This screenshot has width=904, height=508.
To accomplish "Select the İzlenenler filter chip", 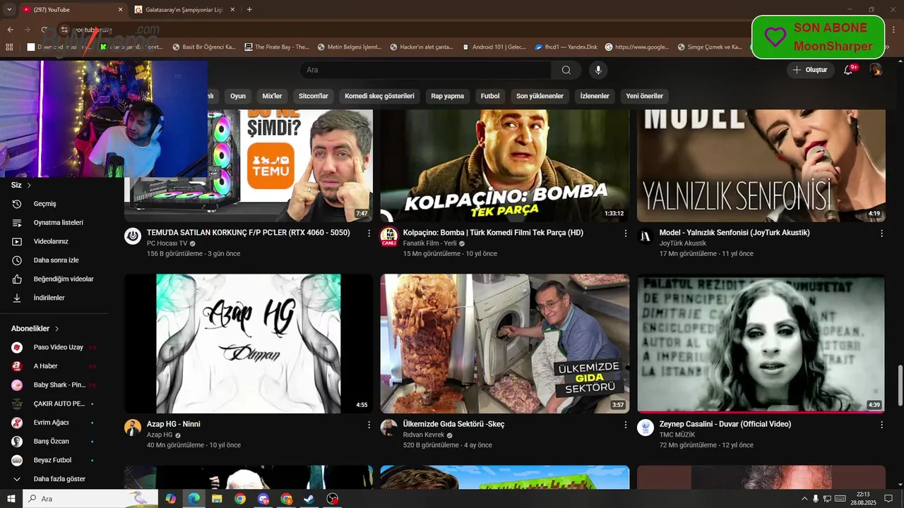I will (x=595, y=96).
